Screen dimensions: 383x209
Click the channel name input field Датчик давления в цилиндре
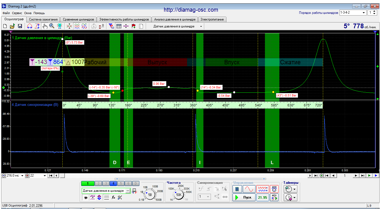[x=104, y=191]
